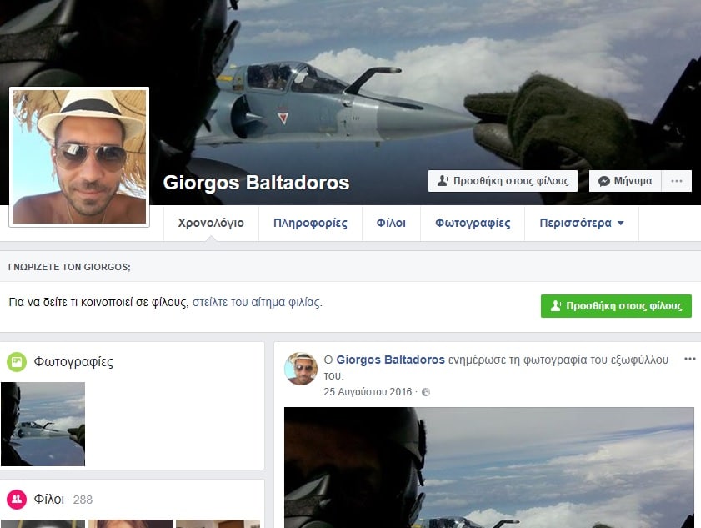Image resolution: width=701 pixels, height=528 pixels.
Task: Click the 'ΓΝΩΡΙΖΕΤΕ ΤΟΝ GIORGOS;' heading
Action: 69,267
